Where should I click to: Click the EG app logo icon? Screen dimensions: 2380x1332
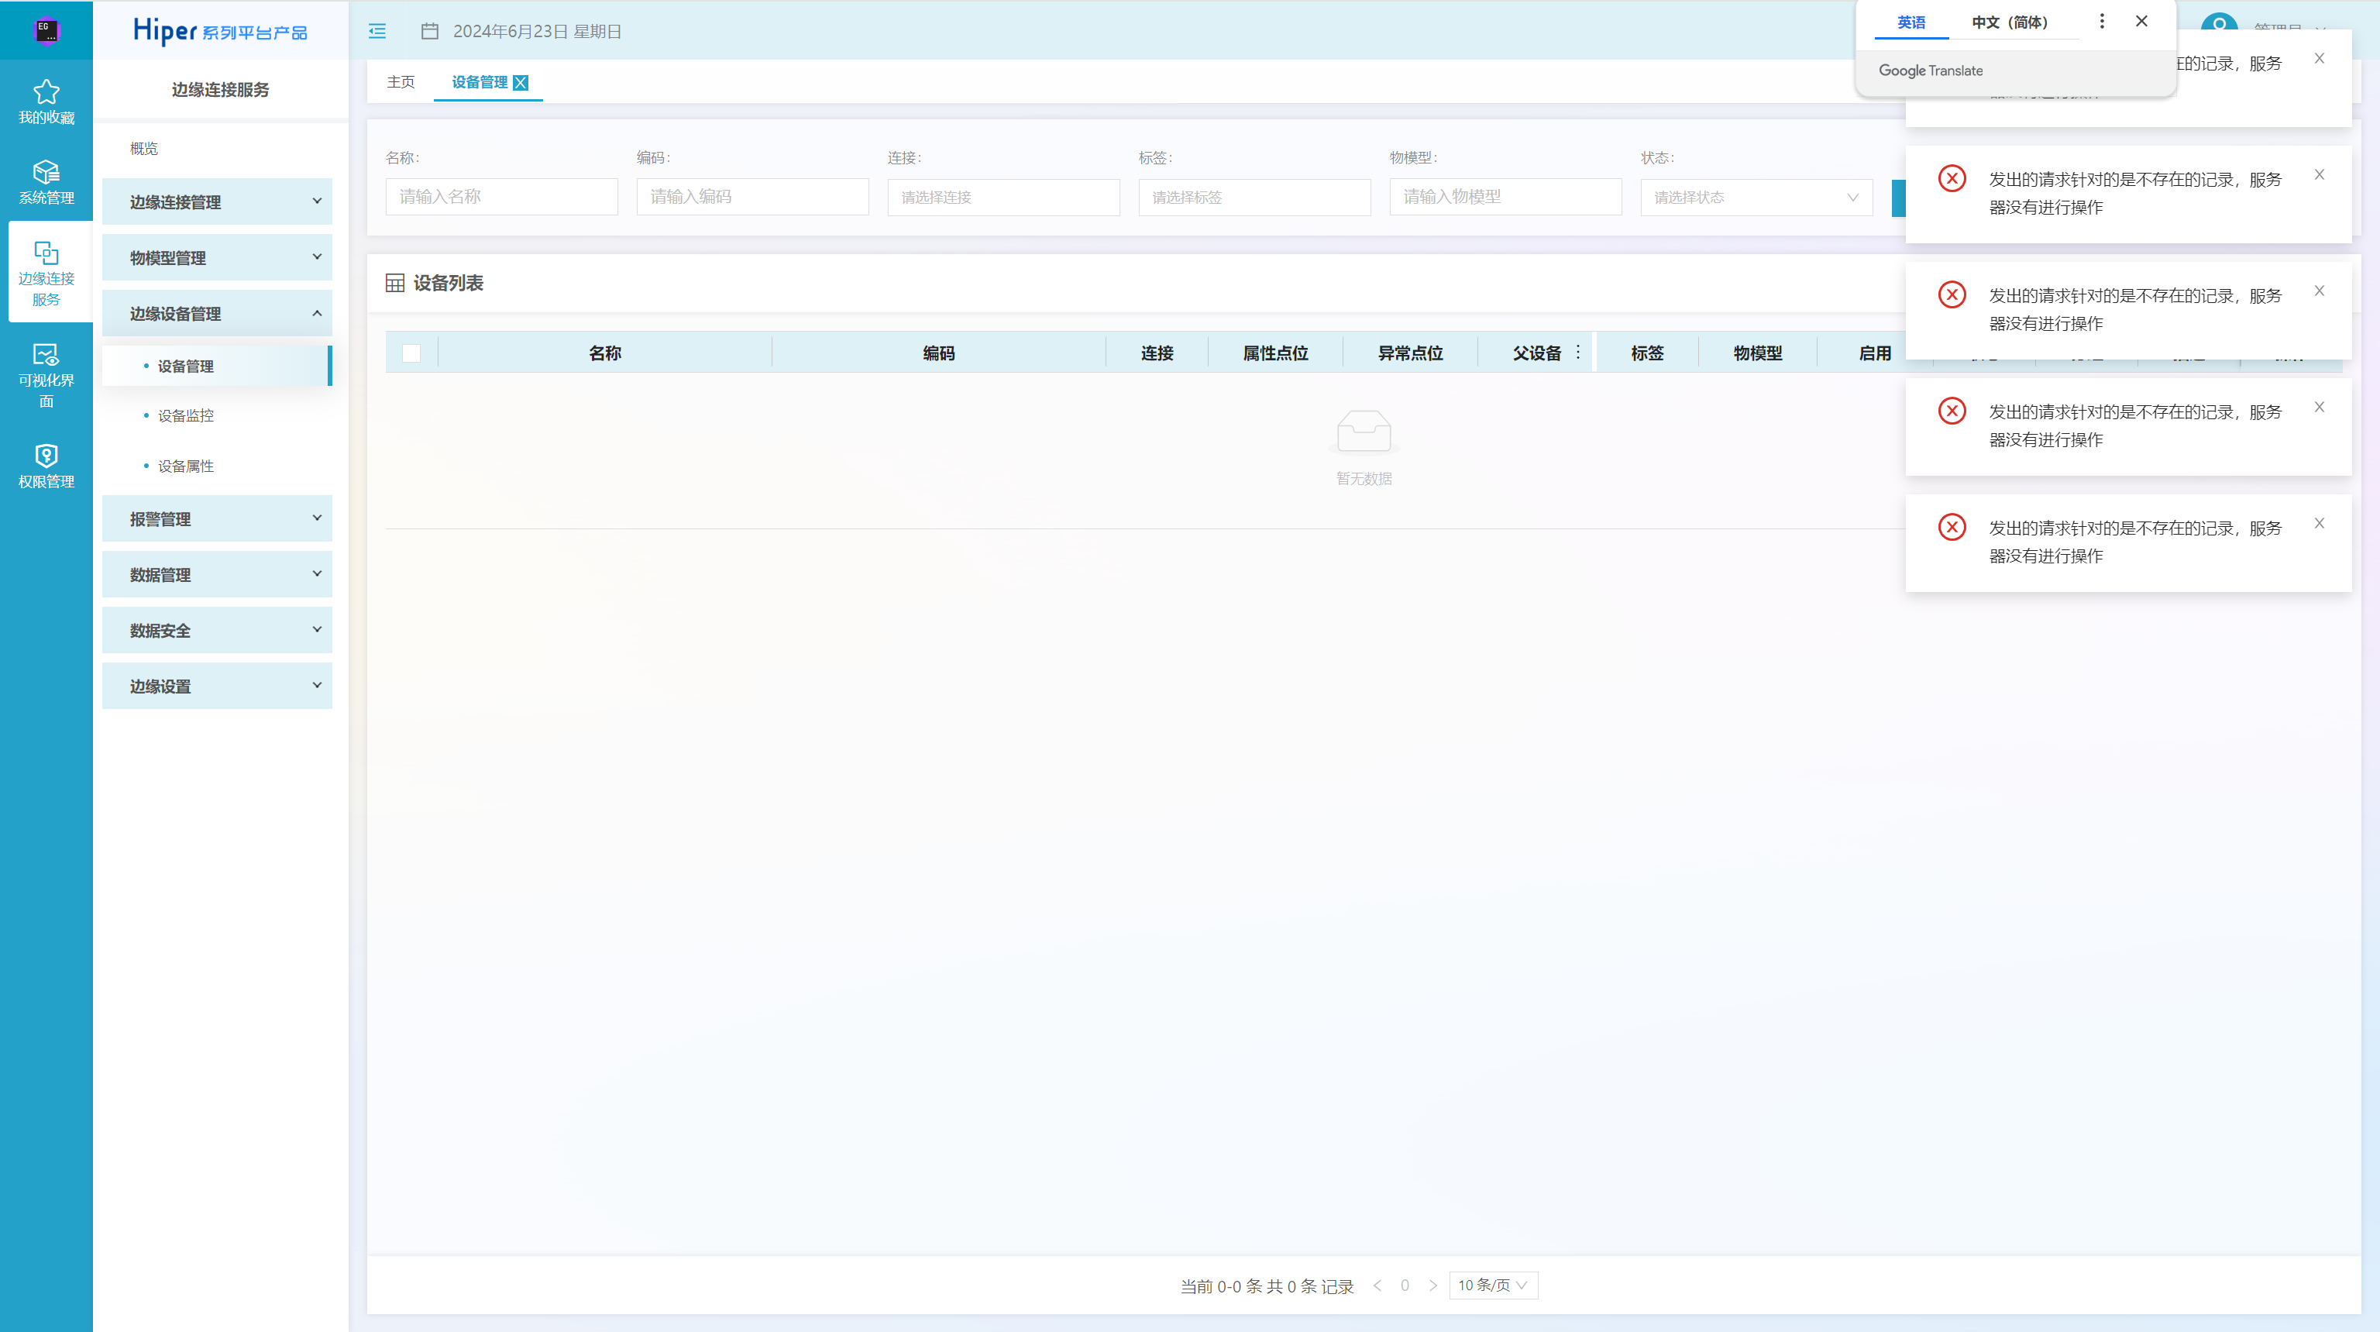click(x=46, y=30)
